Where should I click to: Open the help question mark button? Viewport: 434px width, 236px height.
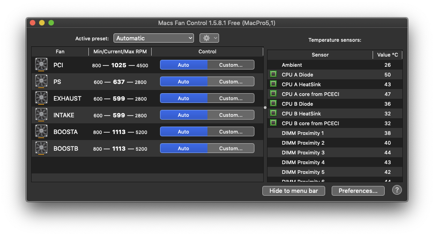point(397,190)
